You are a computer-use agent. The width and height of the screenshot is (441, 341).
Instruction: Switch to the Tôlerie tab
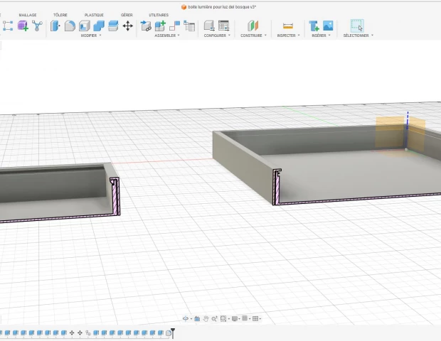click(x=60, y=15)
